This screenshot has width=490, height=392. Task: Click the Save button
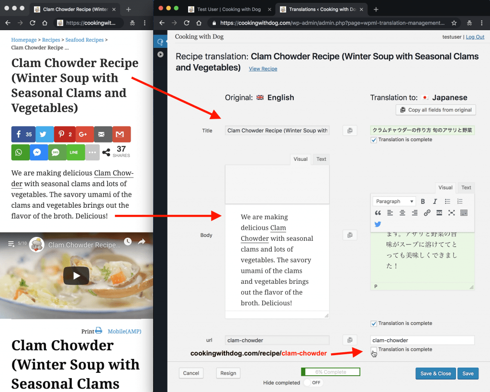(468, 373)
